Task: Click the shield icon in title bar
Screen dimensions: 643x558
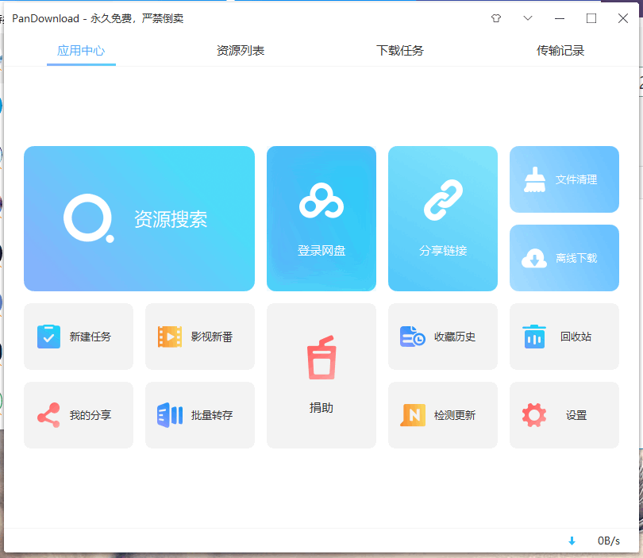Action: coord(495,17)
